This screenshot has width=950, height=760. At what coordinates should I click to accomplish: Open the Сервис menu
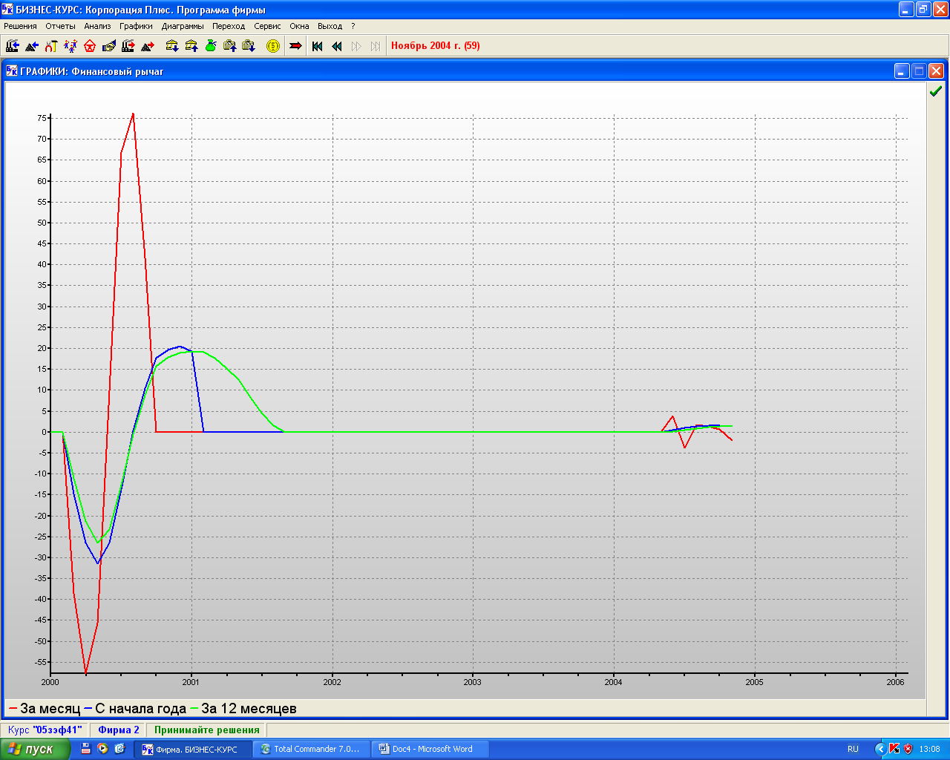267,26
